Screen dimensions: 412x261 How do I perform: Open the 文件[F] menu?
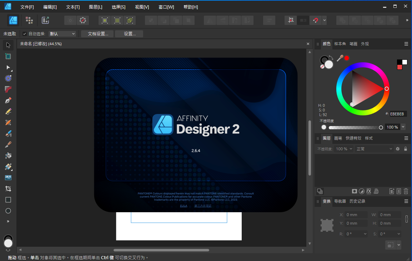(x=27, y=7)
